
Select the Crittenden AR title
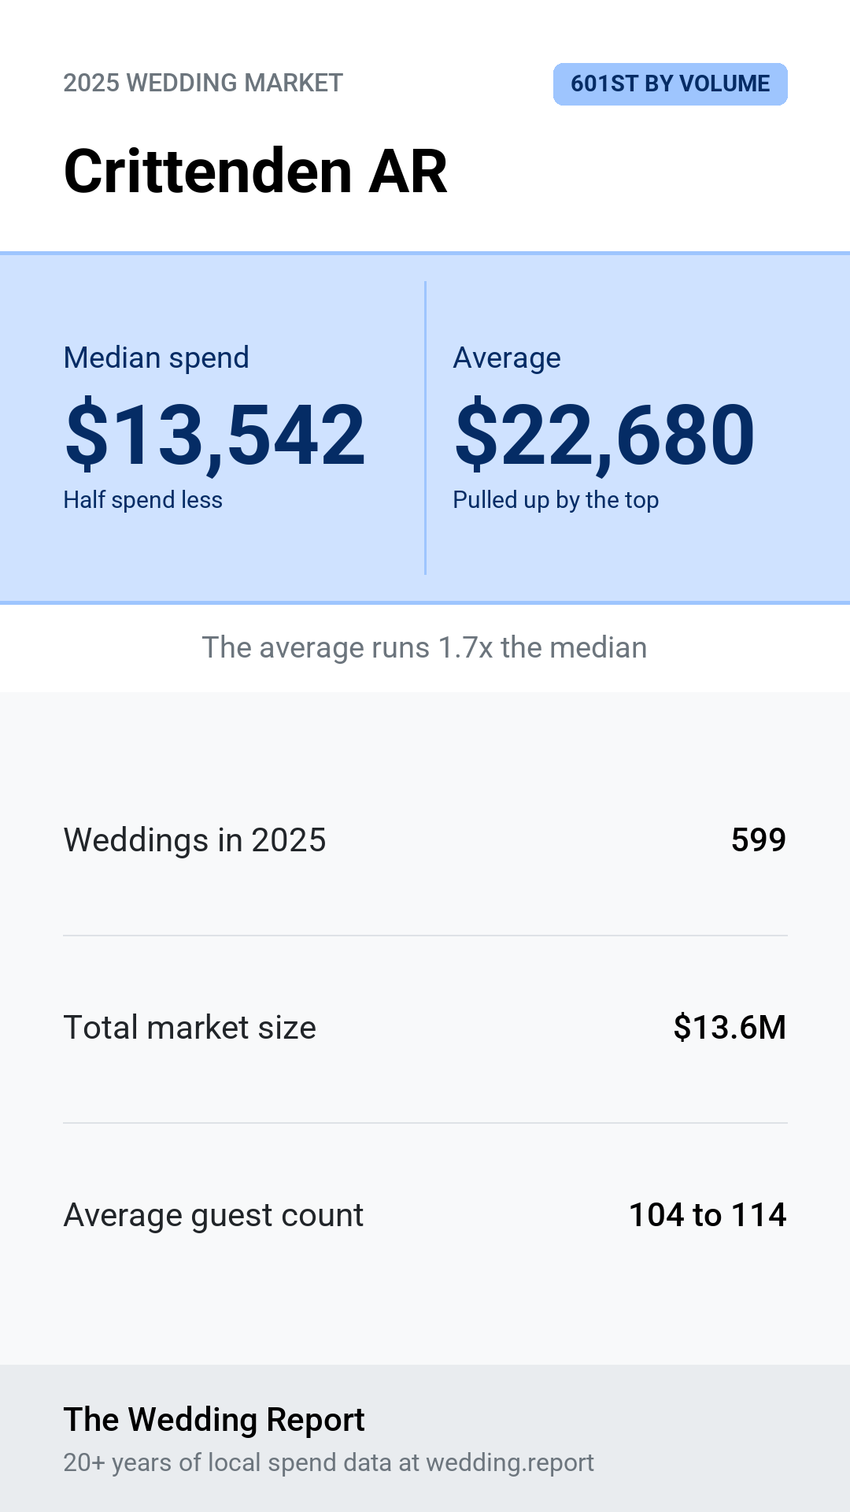click(x=255, y=171)
